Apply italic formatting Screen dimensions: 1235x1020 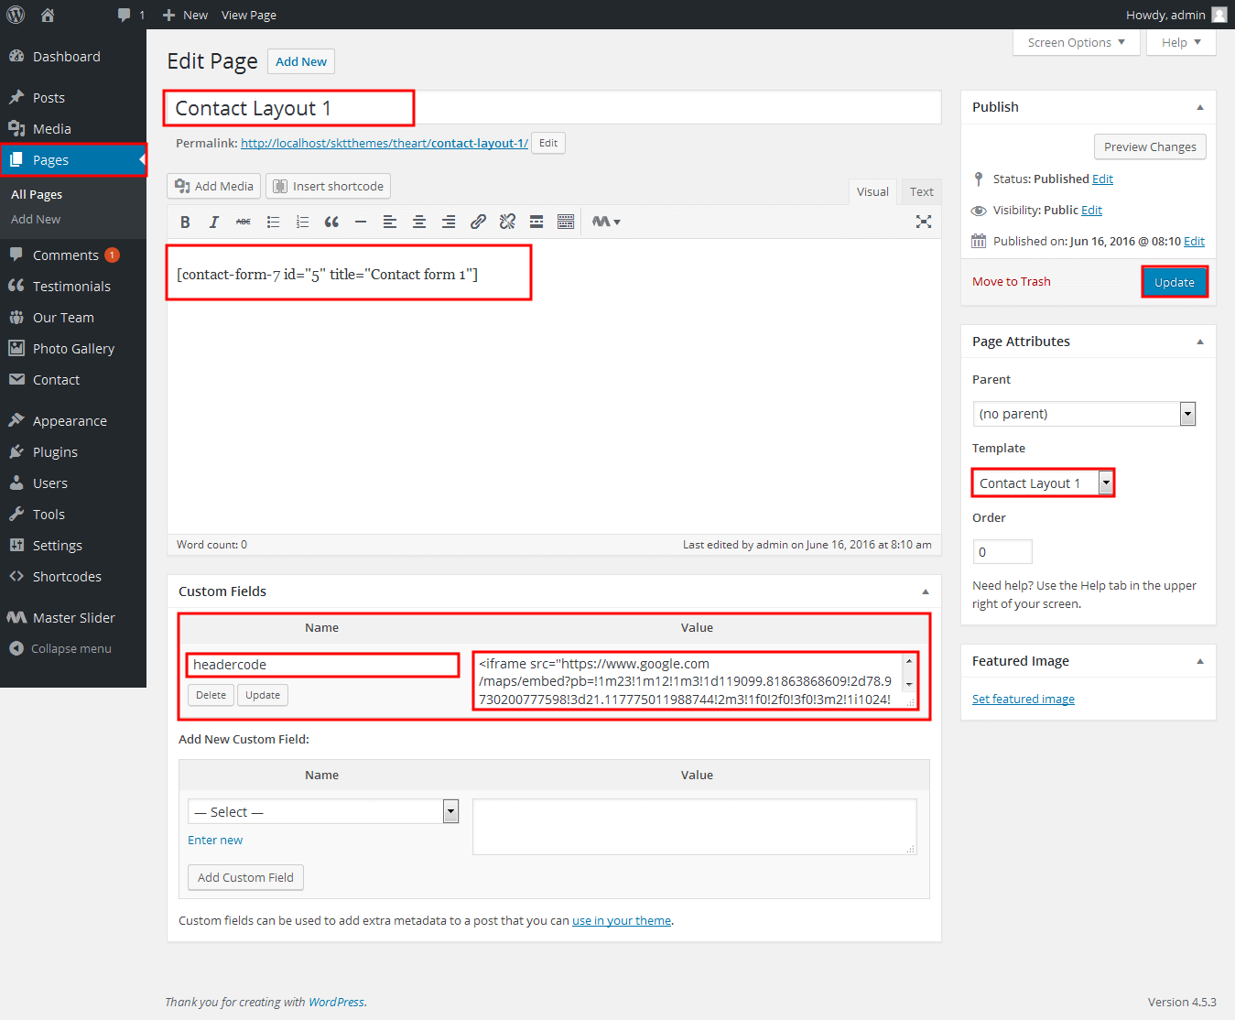[214, 222]
